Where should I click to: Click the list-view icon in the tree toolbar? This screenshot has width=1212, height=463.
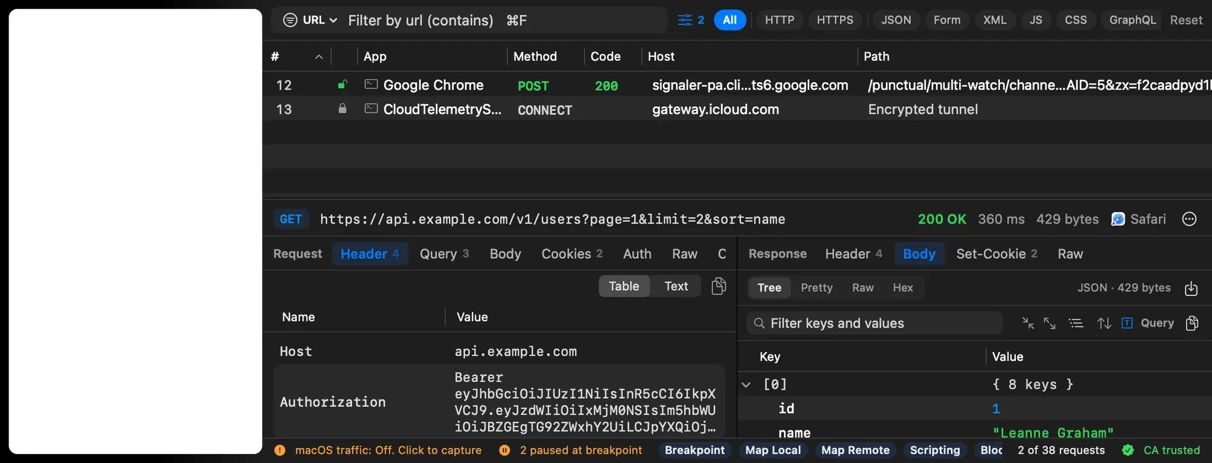pos(1076,323)
